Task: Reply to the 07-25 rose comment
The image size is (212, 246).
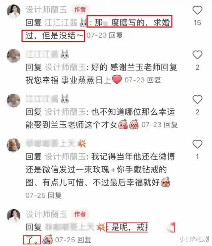Action: (x=54, y=195)
